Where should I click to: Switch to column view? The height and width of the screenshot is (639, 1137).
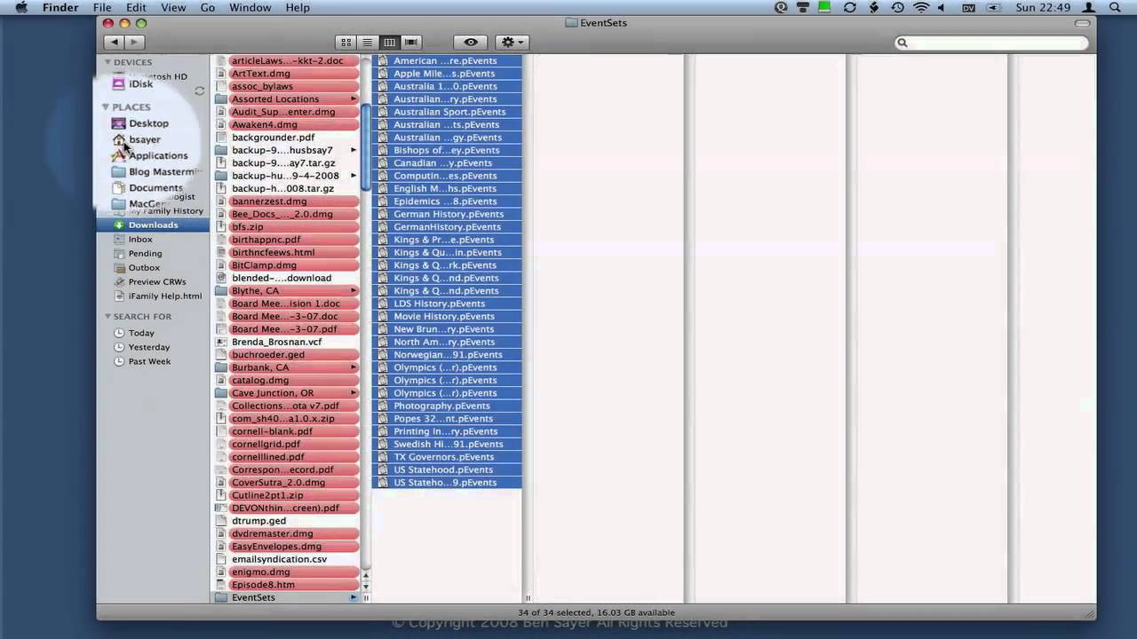pyautogui.click(x=389, y=42)
